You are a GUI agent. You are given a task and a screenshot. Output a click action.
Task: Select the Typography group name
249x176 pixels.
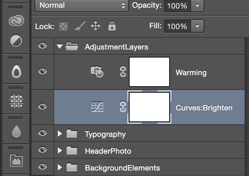click(105, 135)
